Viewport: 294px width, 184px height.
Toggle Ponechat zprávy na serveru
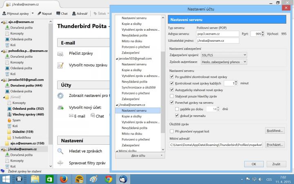(171, 103)
